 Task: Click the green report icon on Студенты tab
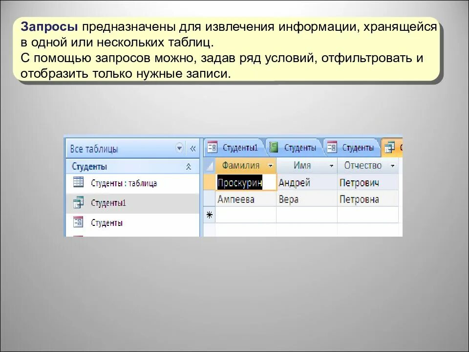(x=274, y=147)
